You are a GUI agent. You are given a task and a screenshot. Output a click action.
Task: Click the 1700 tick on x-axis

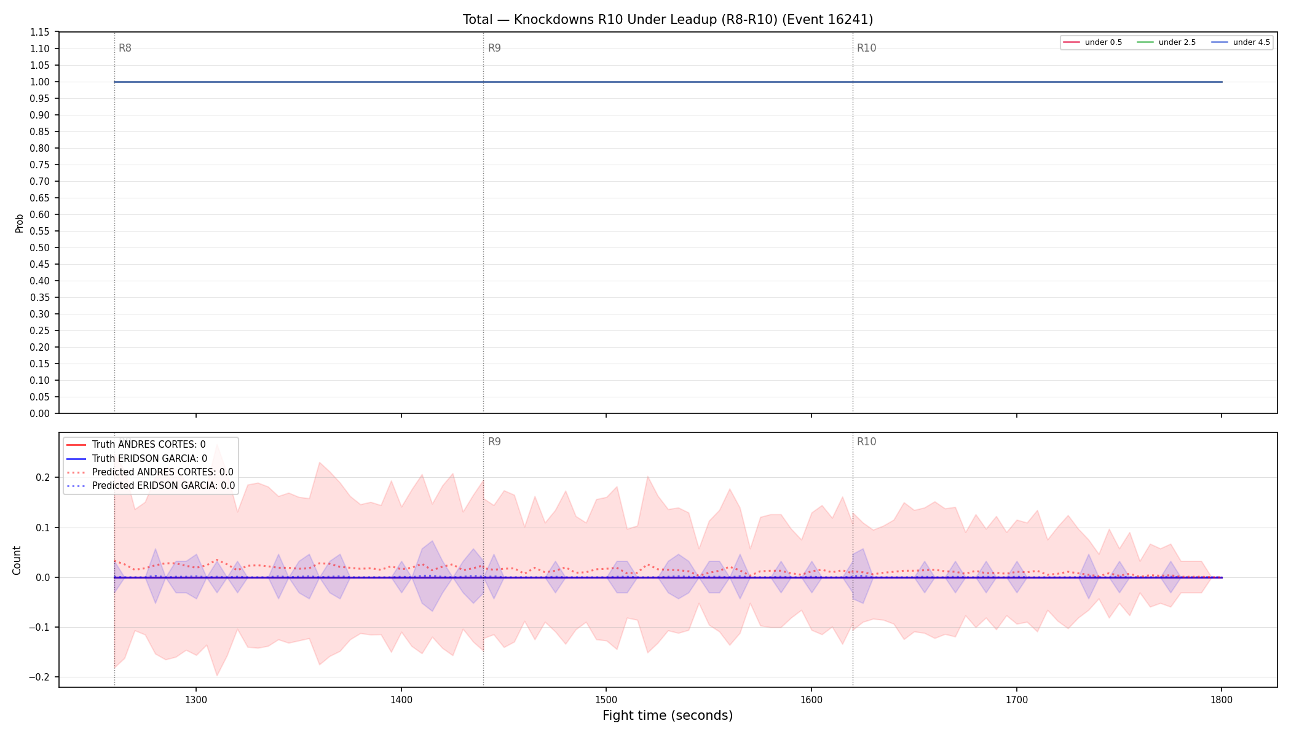coord(1017,699)
